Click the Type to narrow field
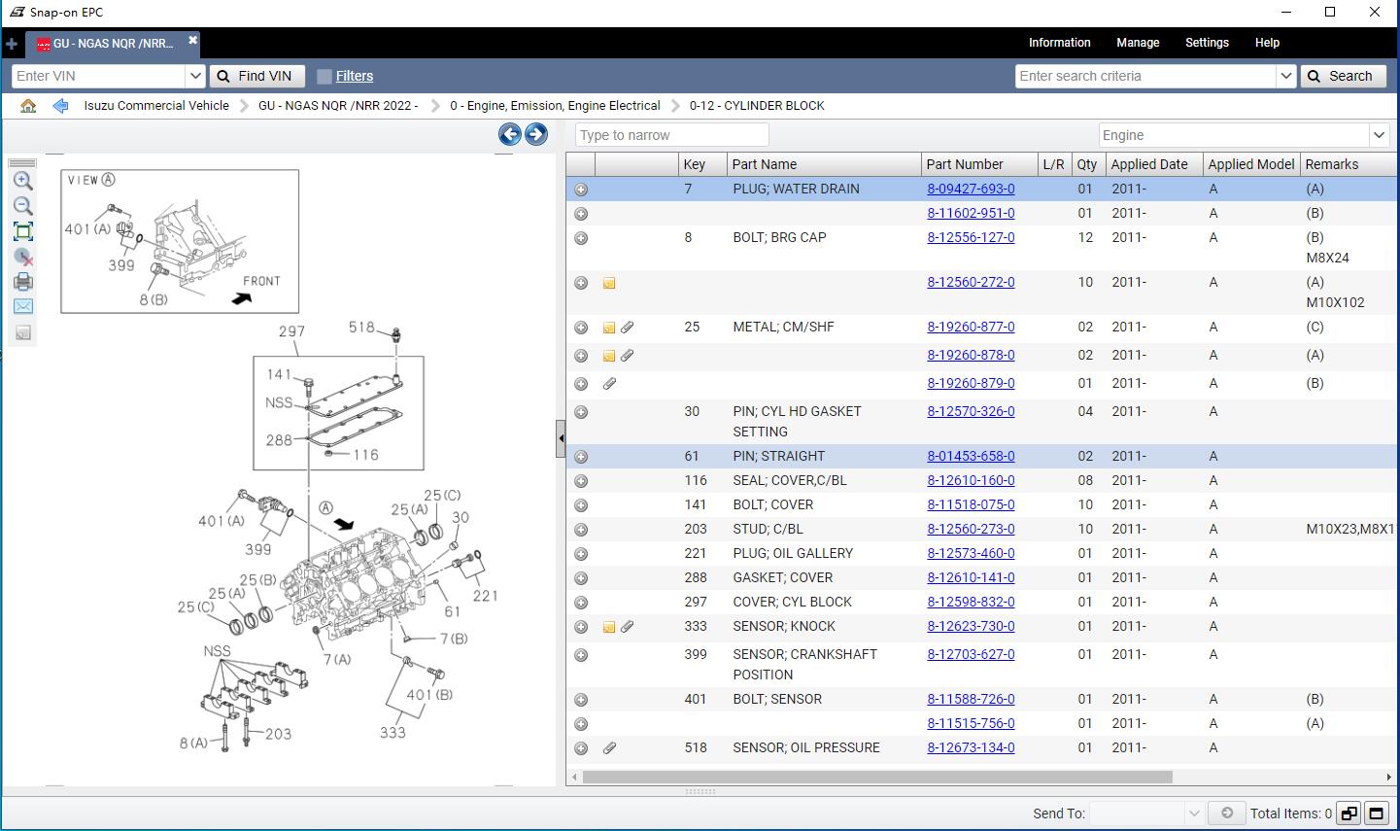 click(671, 135)
